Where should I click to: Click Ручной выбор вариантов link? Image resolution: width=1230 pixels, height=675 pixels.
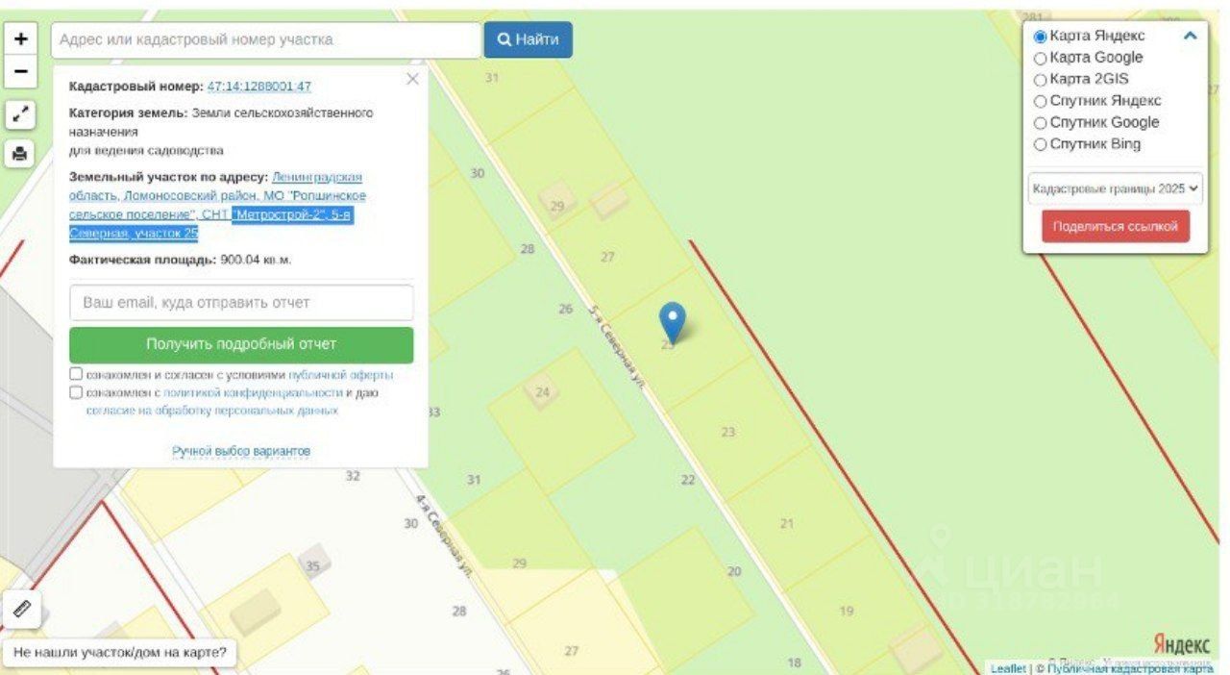(x=241, y=451)
